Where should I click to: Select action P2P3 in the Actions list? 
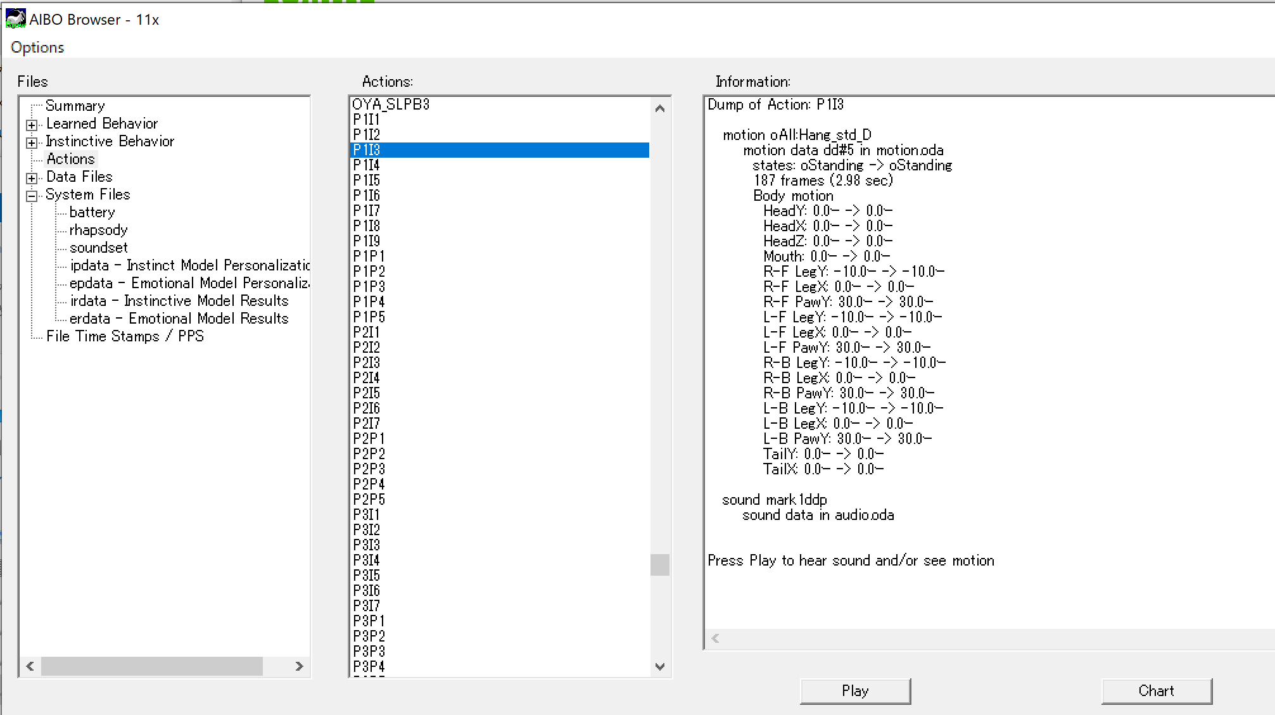point(369,469)
